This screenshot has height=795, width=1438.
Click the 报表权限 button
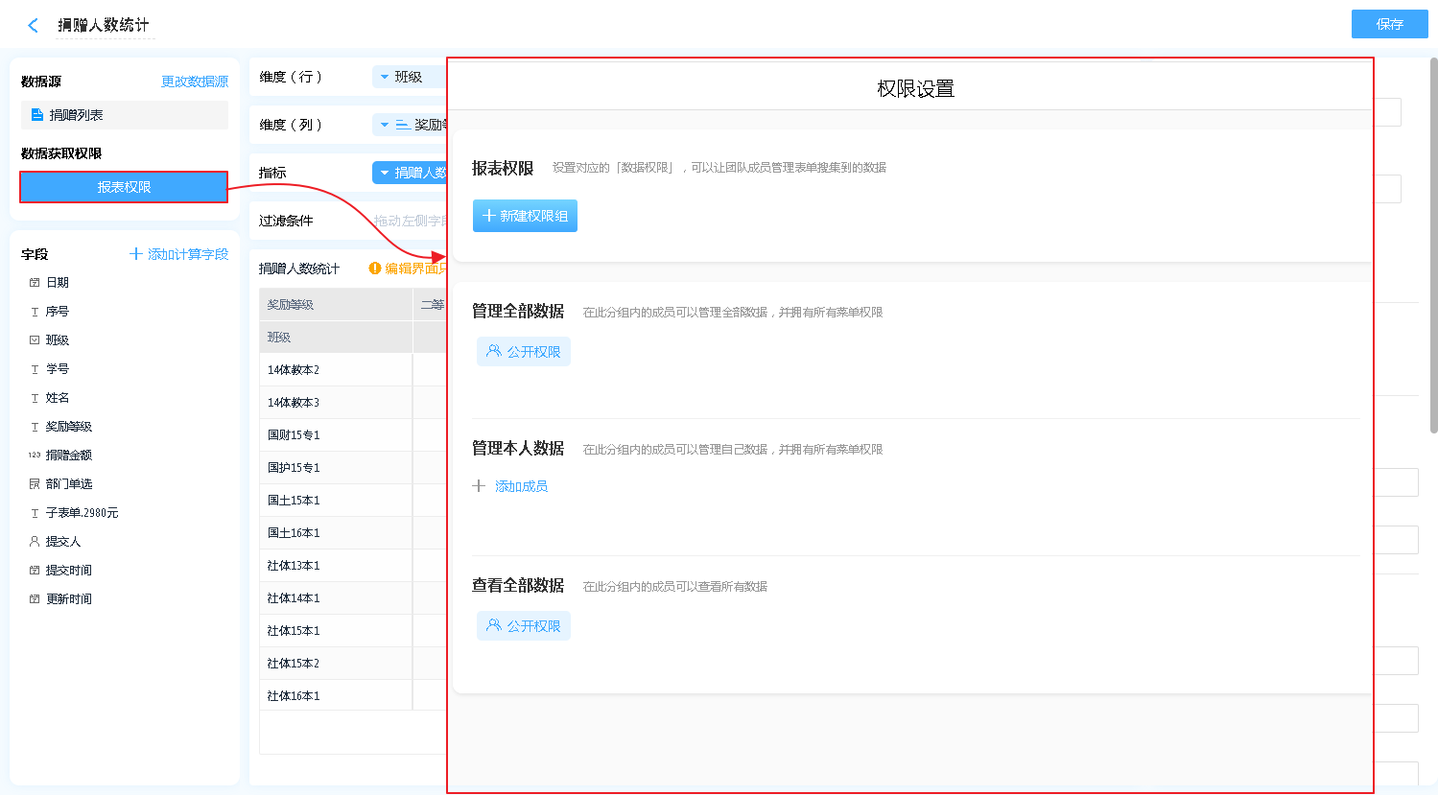[124, 187]
